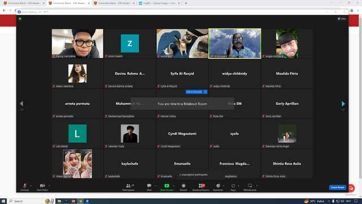Open the Apps panel
Viewport: 362px width, 204px height.
[x=233, y=187]
